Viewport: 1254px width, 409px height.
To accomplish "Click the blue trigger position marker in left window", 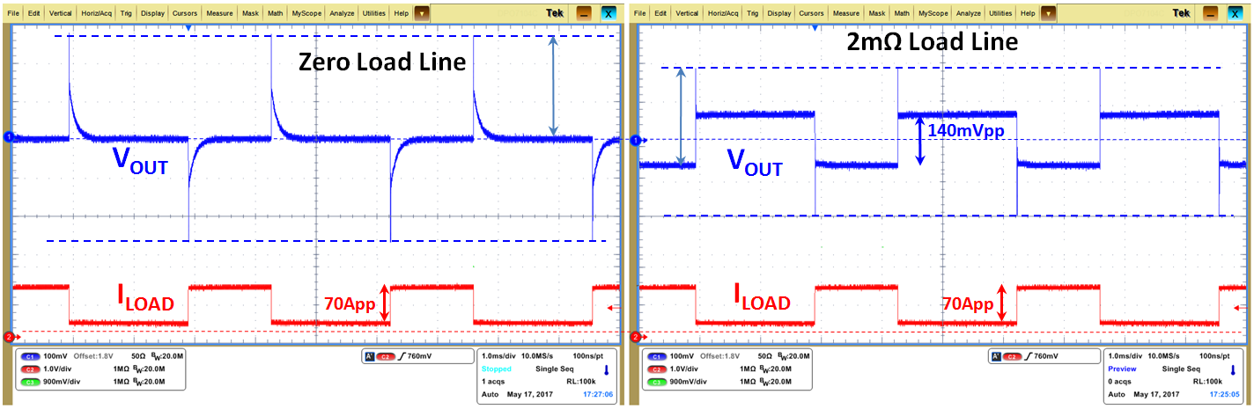I will pyautogui.click(x=188, y=29).
